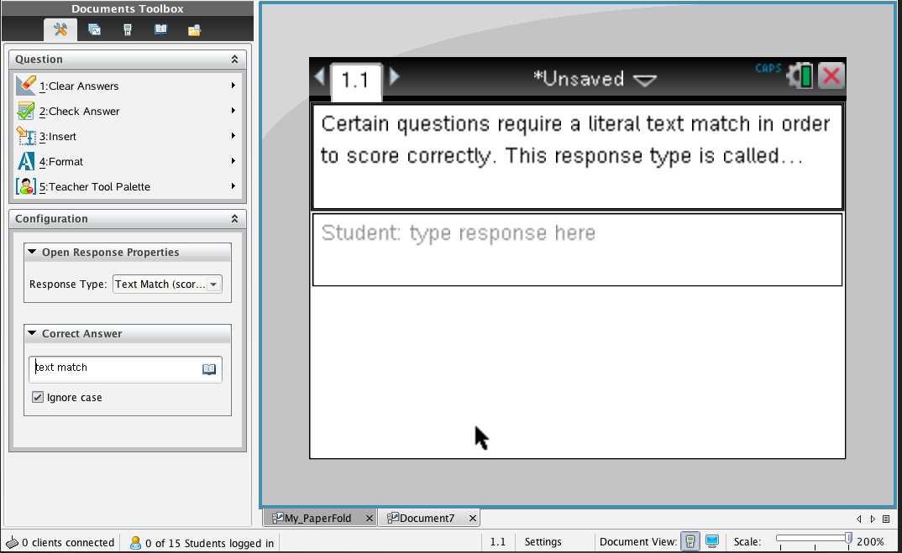
Task: Switch to the Document7 tab
Action: tap(426, 519)
